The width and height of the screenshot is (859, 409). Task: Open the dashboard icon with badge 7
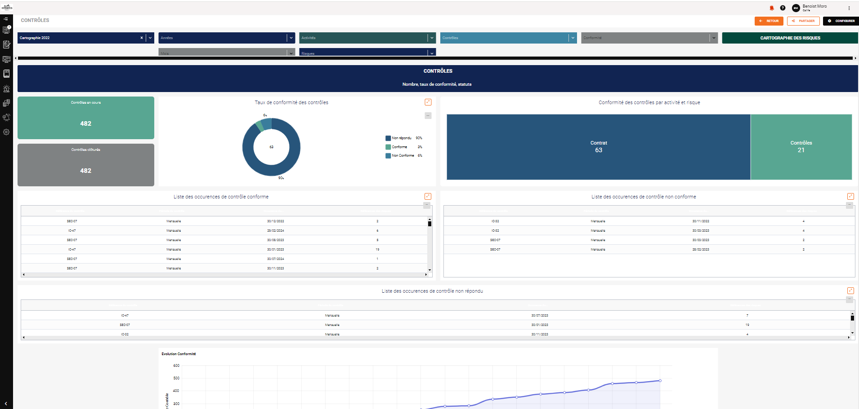(x=6, y=30)
